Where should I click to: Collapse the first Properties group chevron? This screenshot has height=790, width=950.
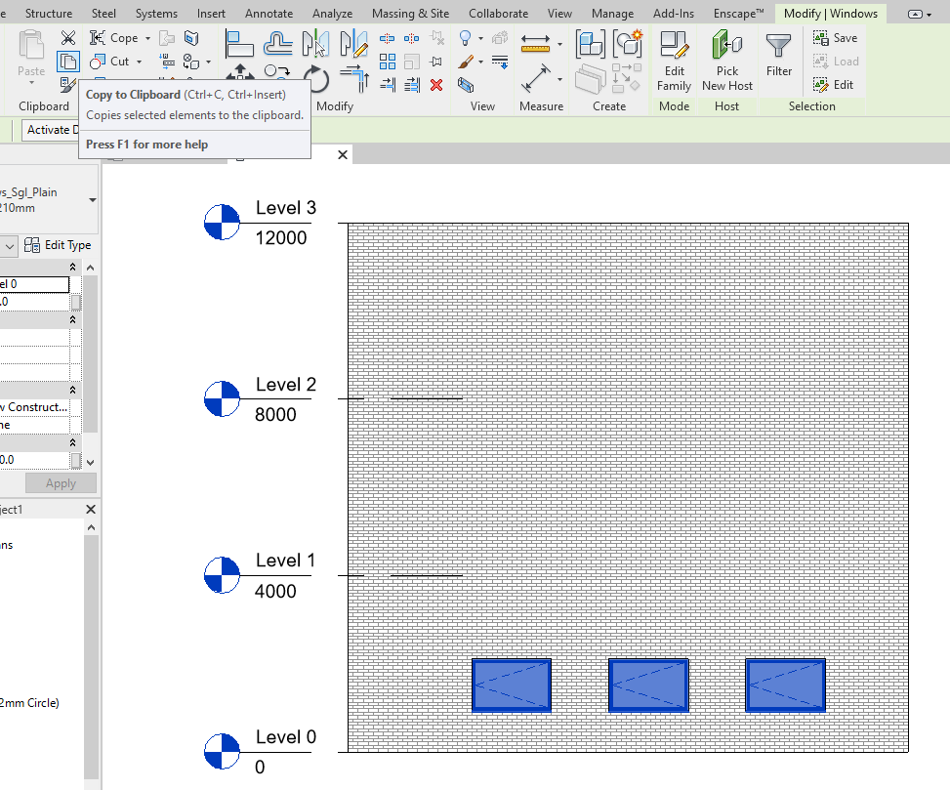click(x=72, y=268)
